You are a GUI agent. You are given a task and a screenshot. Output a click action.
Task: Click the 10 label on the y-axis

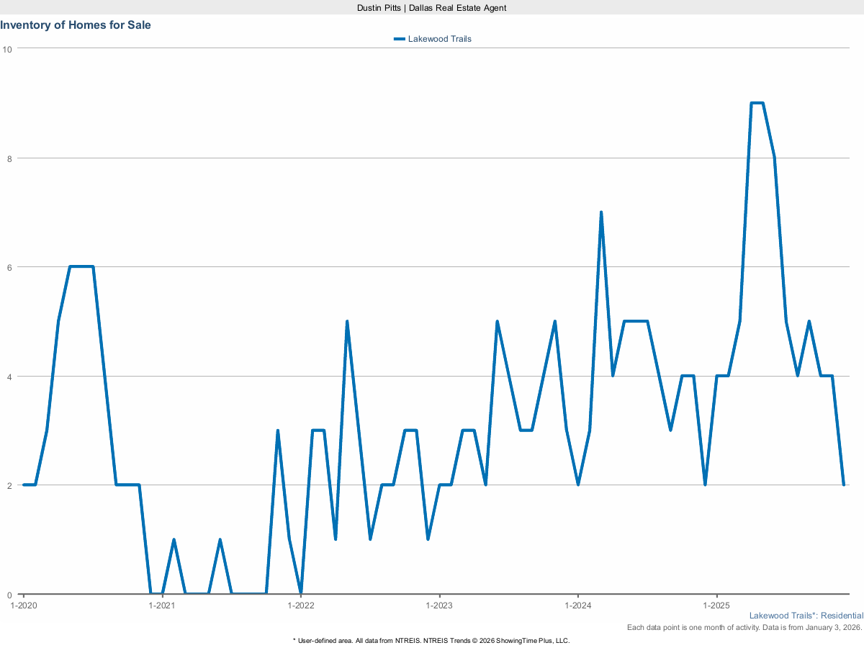point(7,49)
